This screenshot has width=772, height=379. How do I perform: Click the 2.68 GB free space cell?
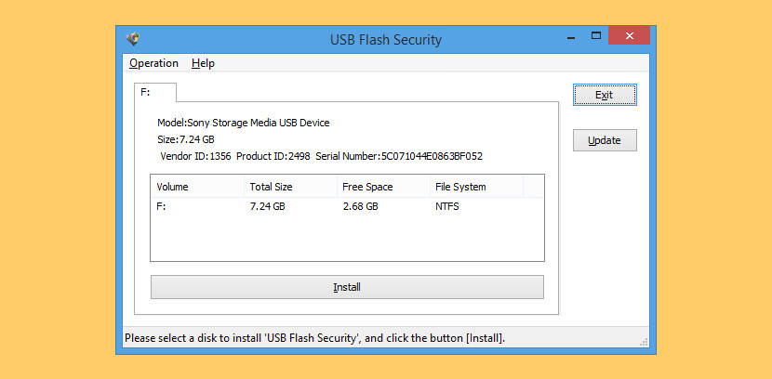click(360, 207)
